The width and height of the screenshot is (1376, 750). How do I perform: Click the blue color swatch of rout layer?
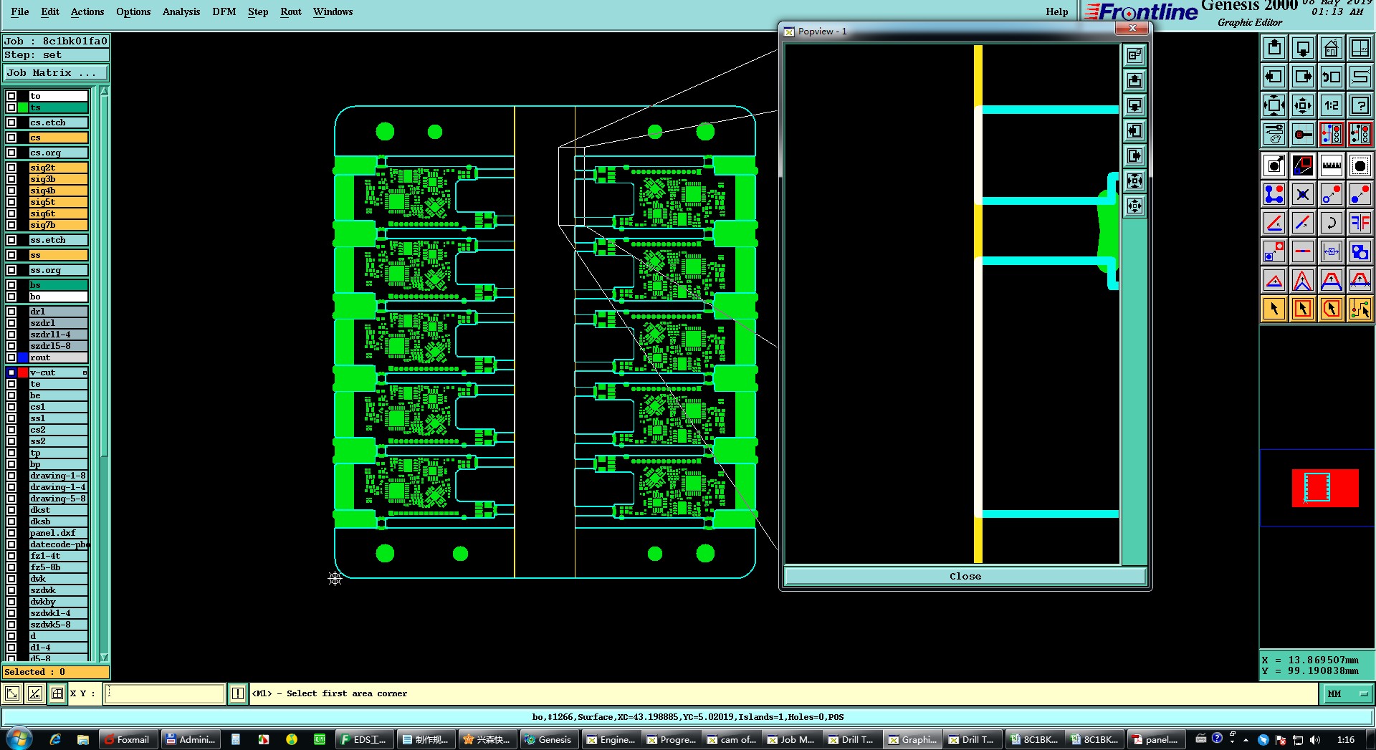click(23, 357)
